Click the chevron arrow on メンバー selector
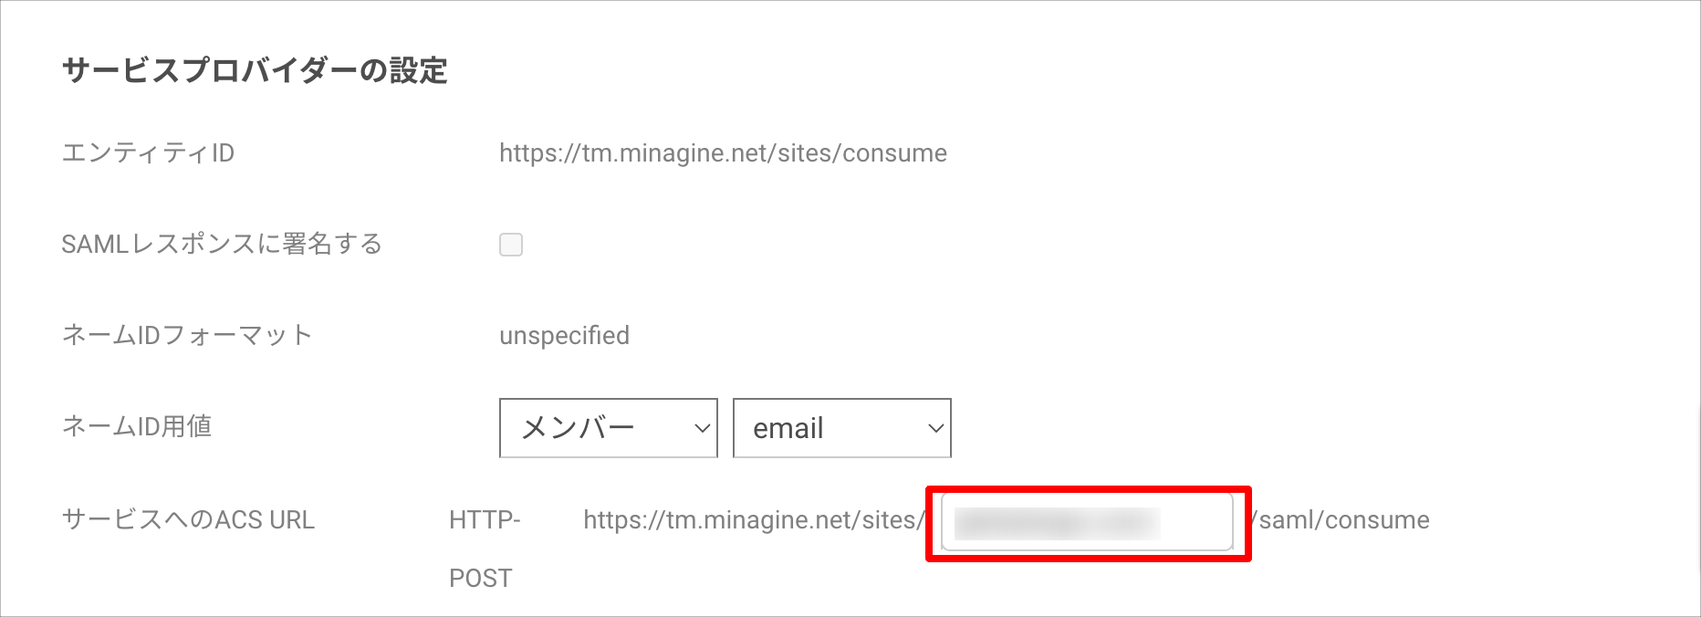The image size is (1701, 617). [702, 428]
